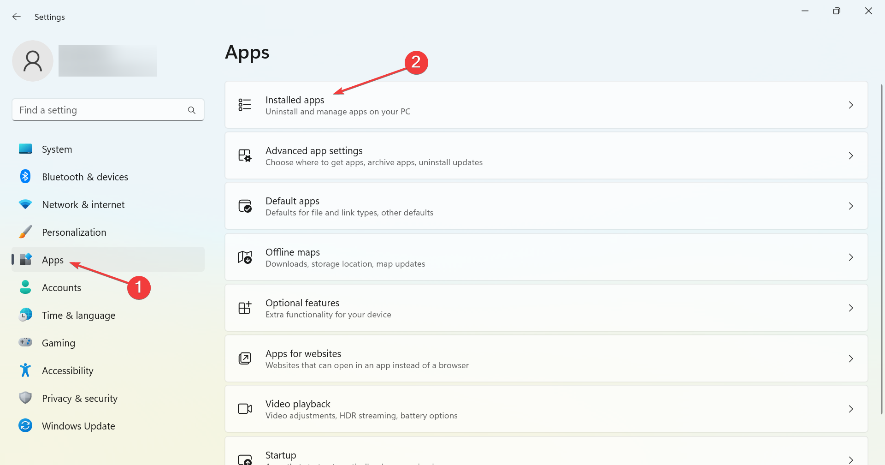This screenshot has width=885, height=465.
Task: Go to Privacy & security
Action: coord(108,398)
